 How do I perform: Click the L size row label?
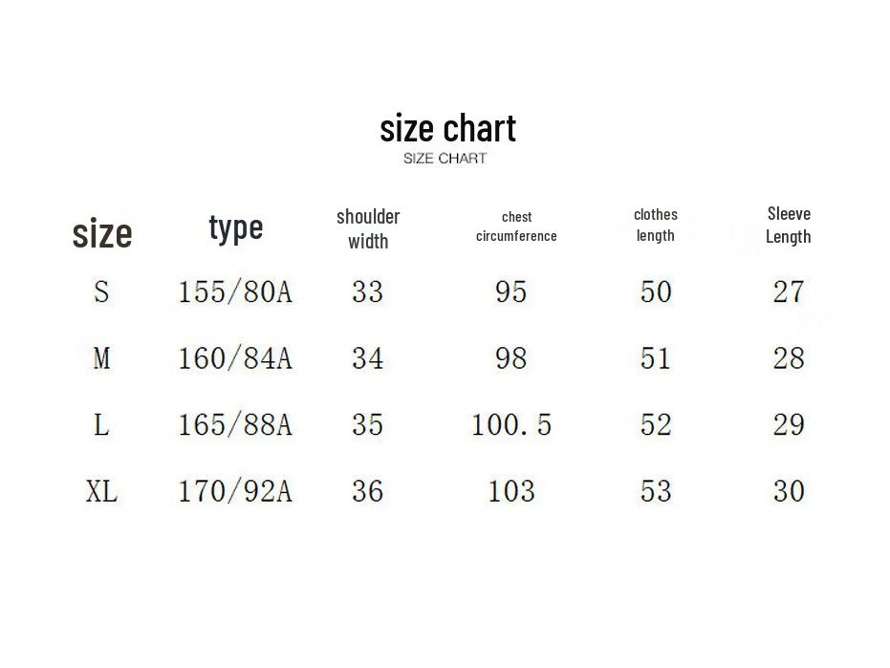pyautogui.click(x=101, y=424)
